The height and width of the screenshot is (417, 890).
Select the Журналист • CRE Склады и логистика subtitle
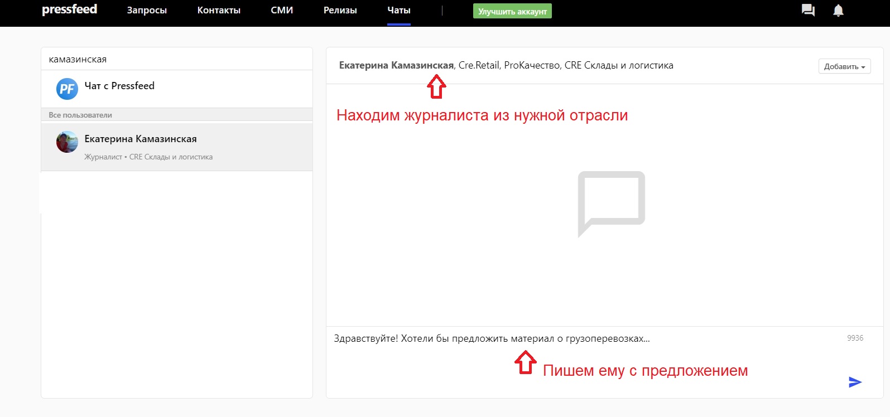pyautogui.click(x=148, y=157)
